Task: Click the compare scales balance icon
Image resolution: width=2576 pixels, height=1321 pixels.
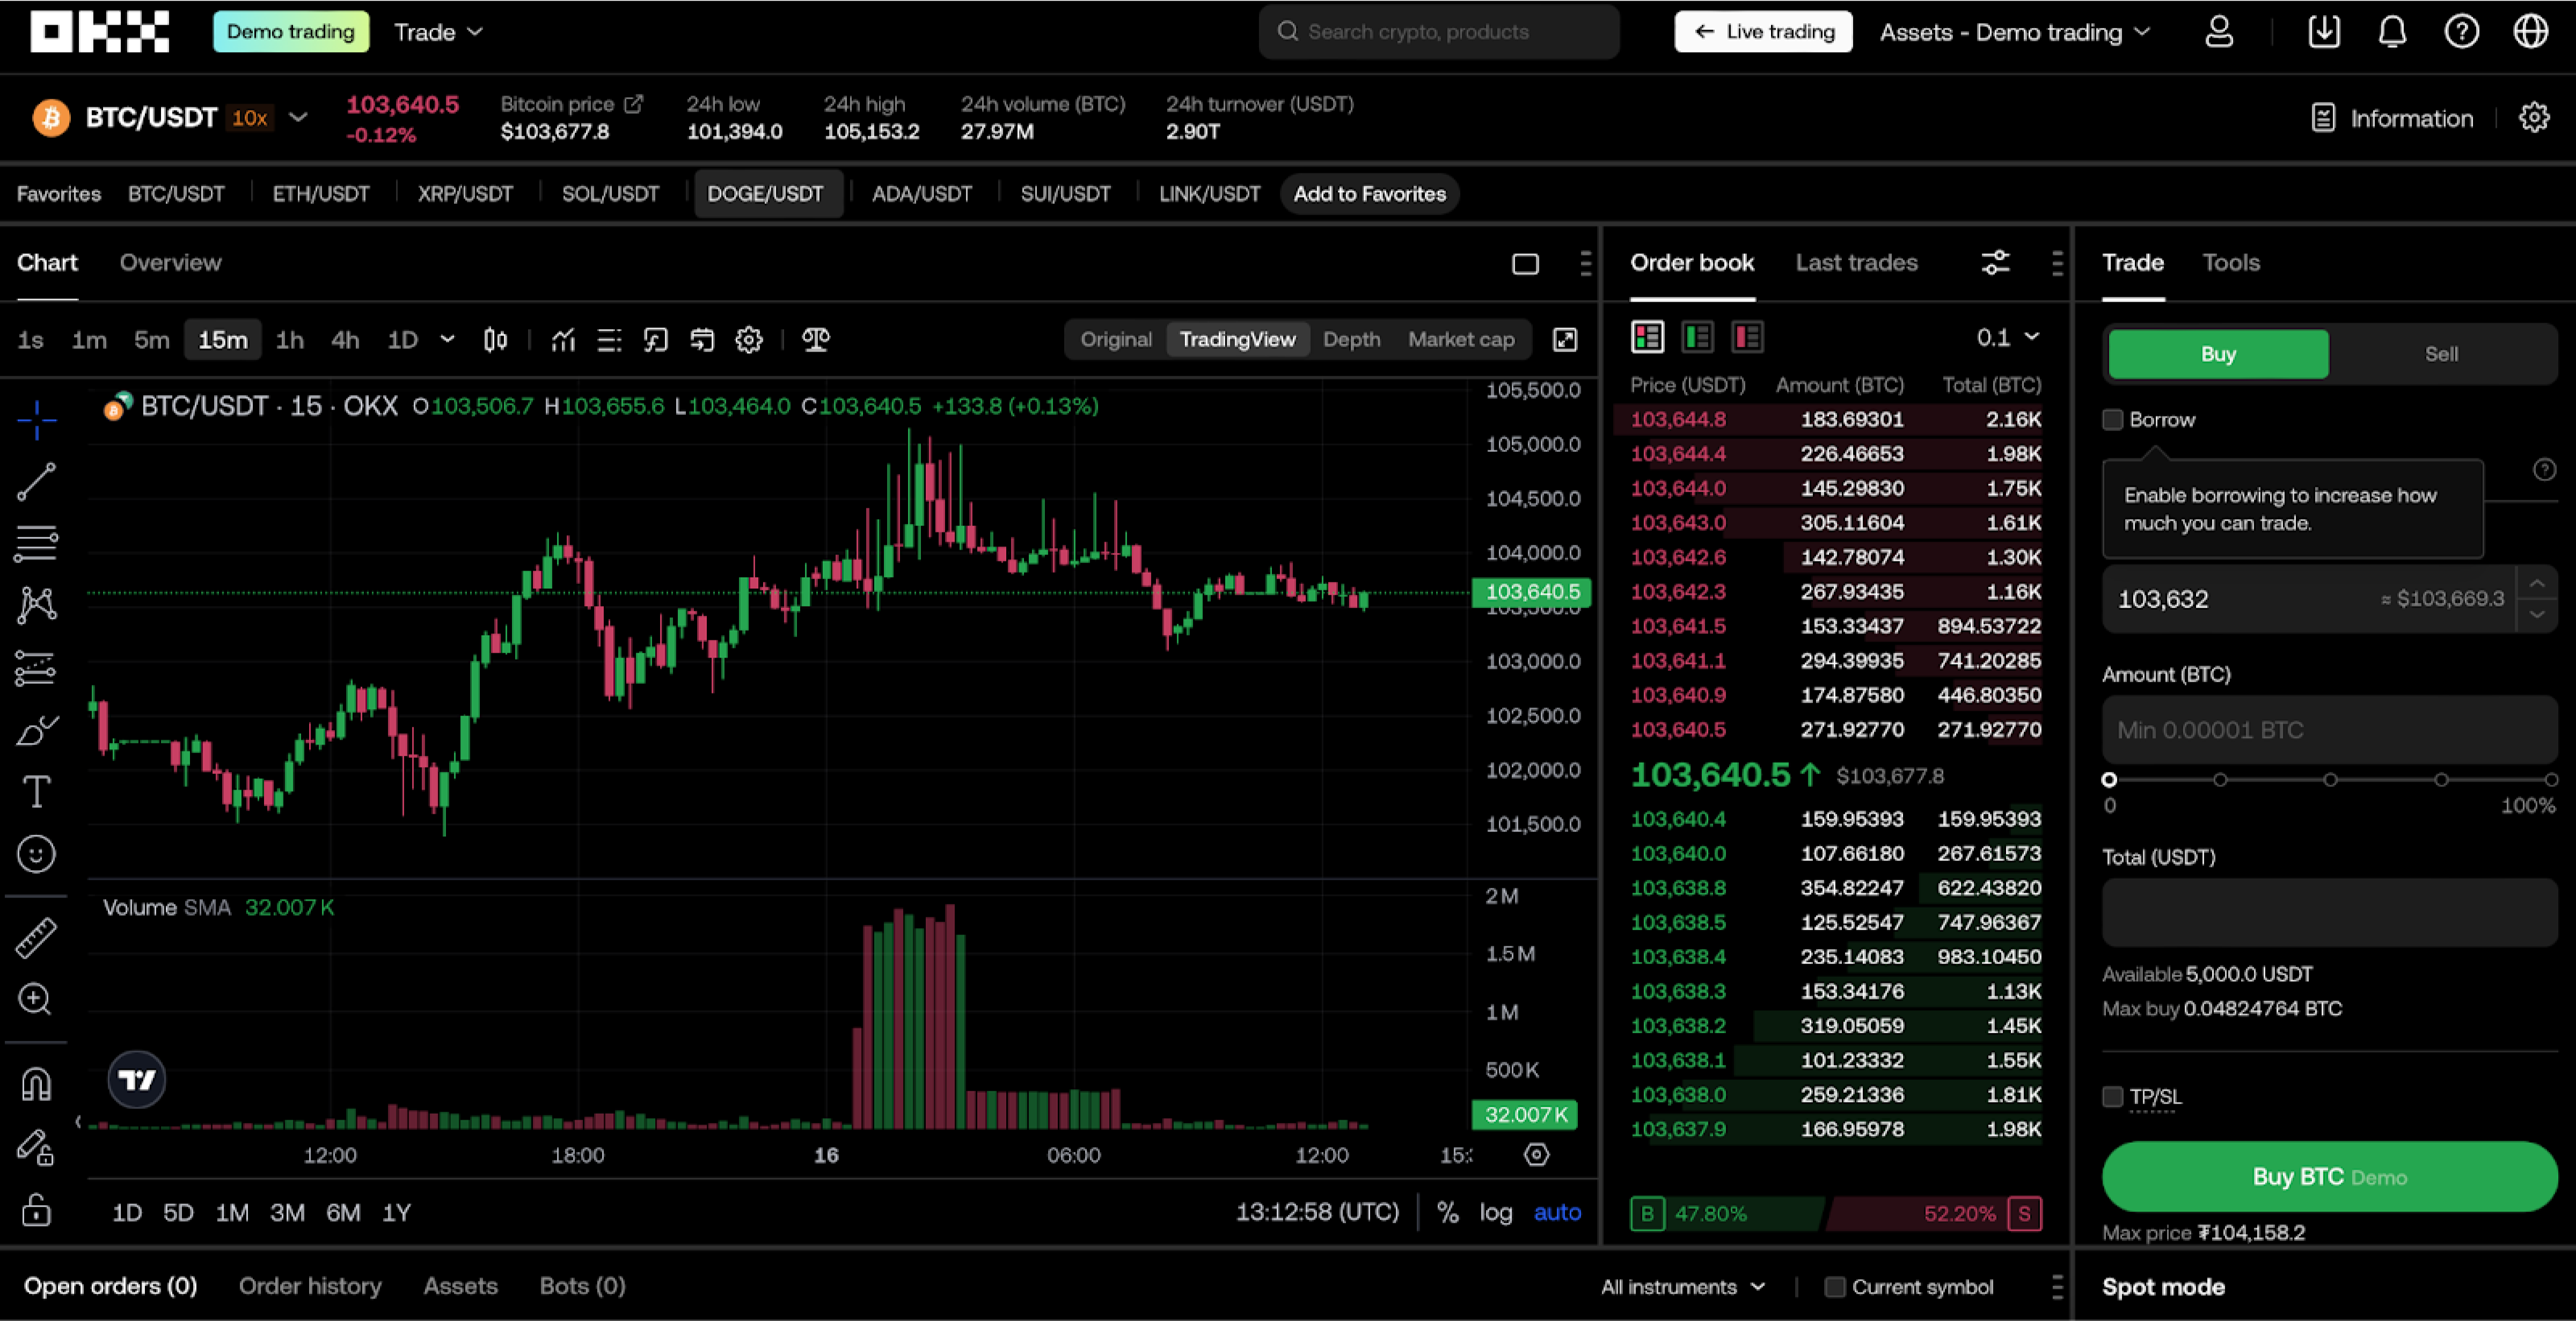Action: (816, 340)
